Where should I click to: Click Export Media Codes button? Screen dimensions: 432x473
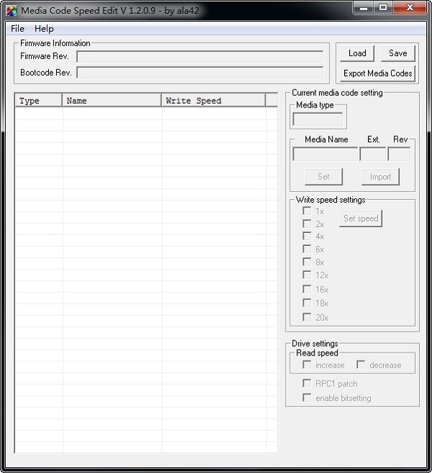(377, 74)
